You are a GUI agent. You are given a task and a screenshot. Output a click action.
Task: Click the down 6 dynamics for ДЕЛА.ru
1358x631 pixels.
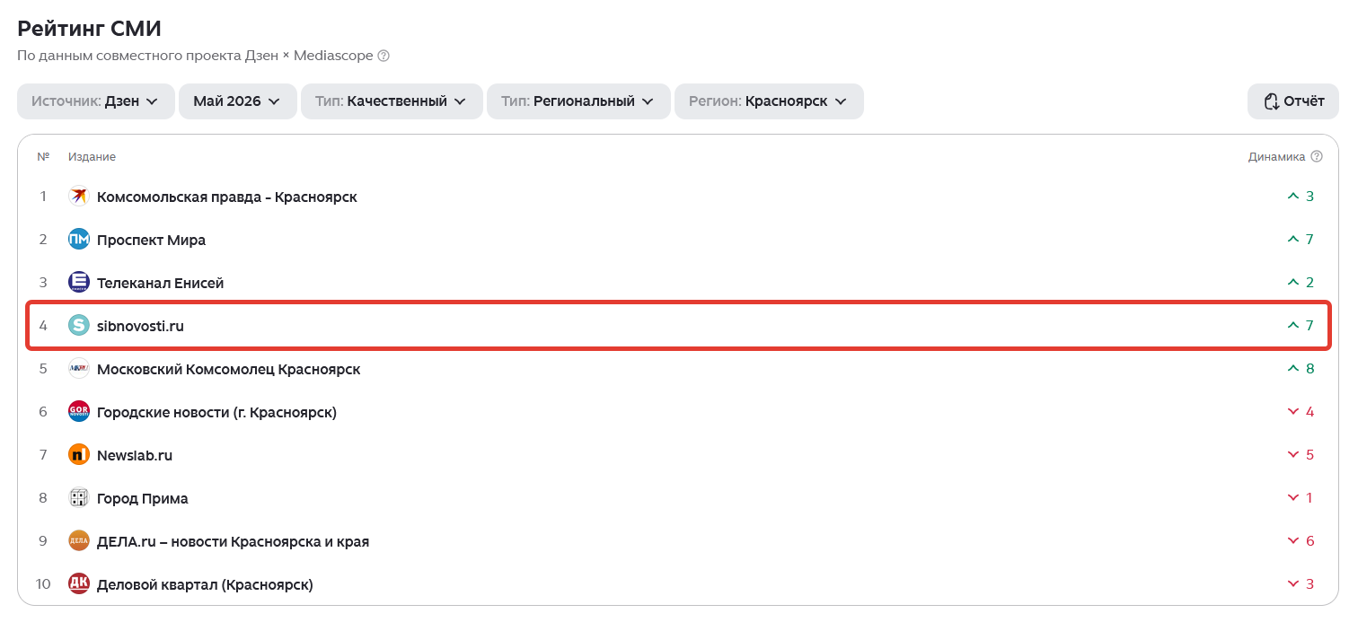tap(1301, 541)
